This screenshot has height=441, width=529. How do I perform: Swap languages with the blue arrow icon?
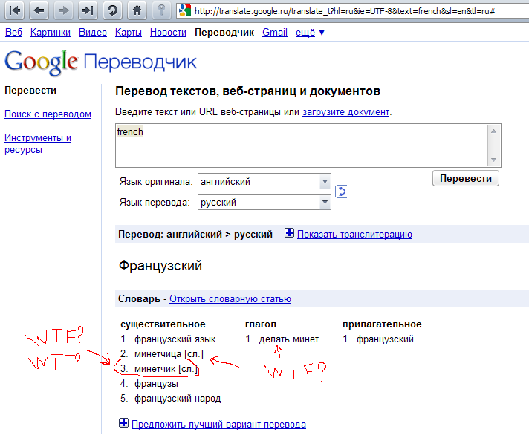point(342,192)
